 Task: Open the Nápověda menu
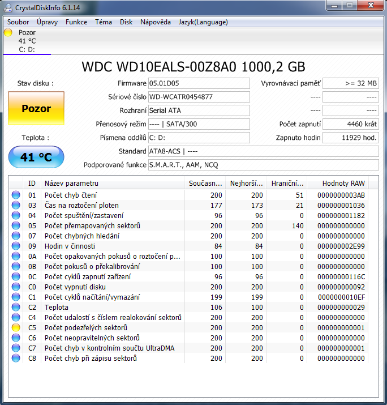tap(156, 22)
